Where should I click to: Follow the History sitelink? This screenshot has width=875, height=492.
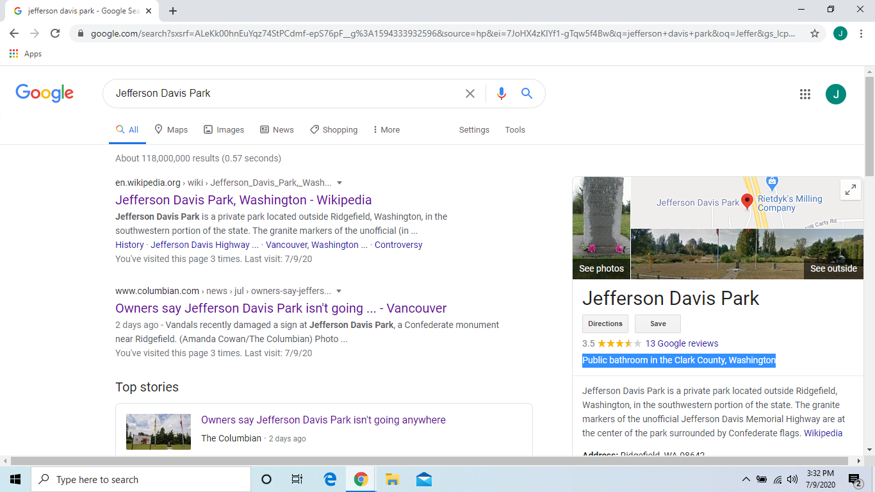click(129, 245)
